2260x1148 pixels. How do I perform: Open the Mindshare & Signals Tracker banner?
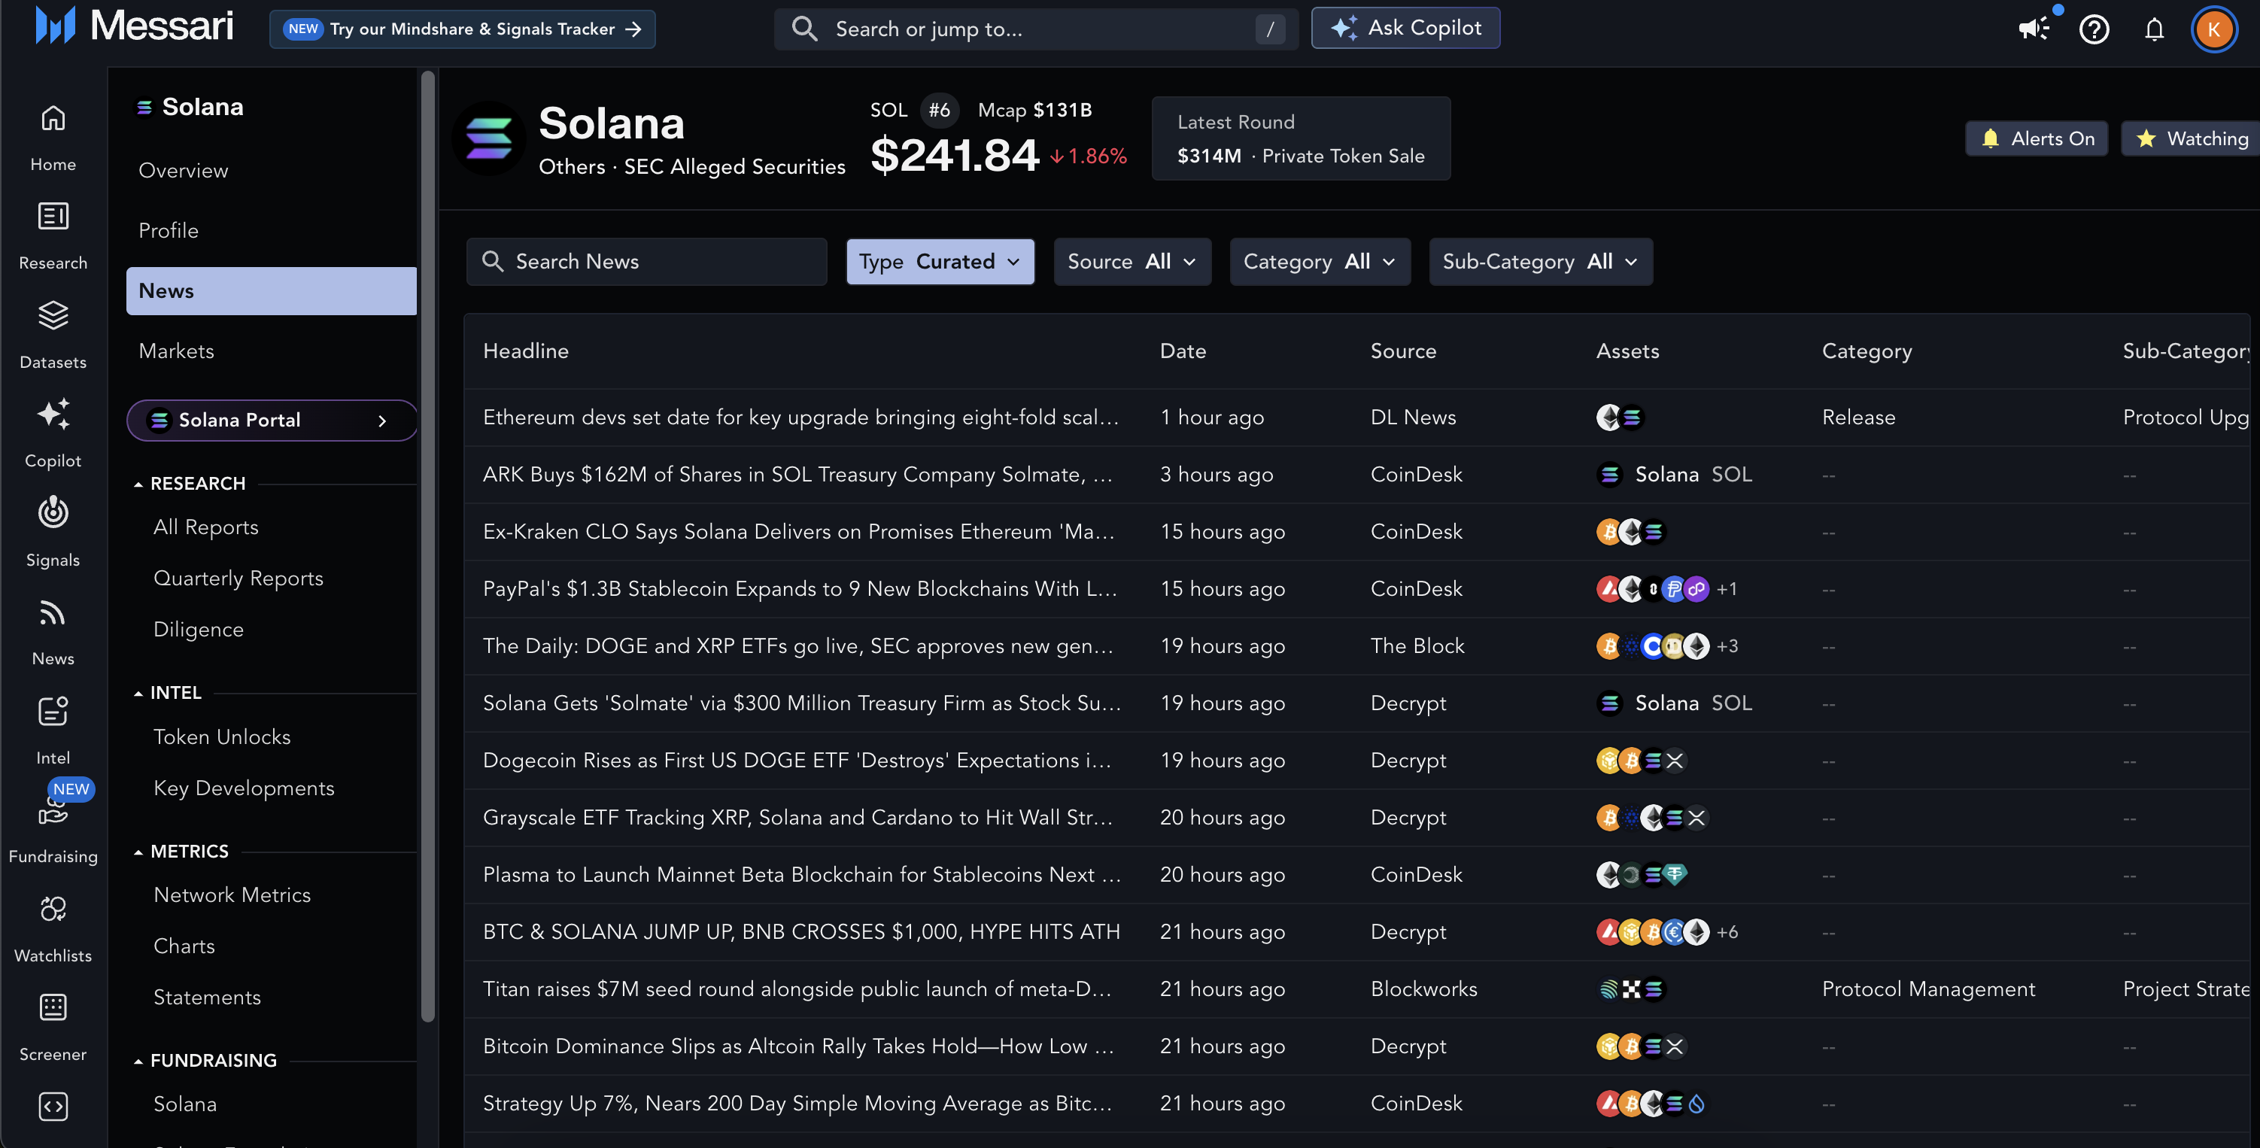pos(463,29)
